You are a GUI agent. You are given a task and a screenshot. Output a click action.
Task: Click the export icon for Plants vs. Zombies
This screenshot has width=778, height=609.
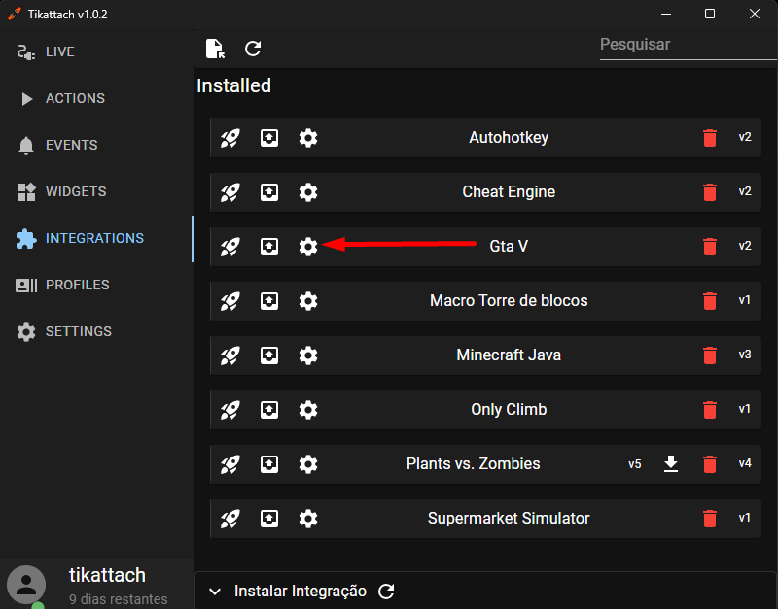tap(269, 465)
